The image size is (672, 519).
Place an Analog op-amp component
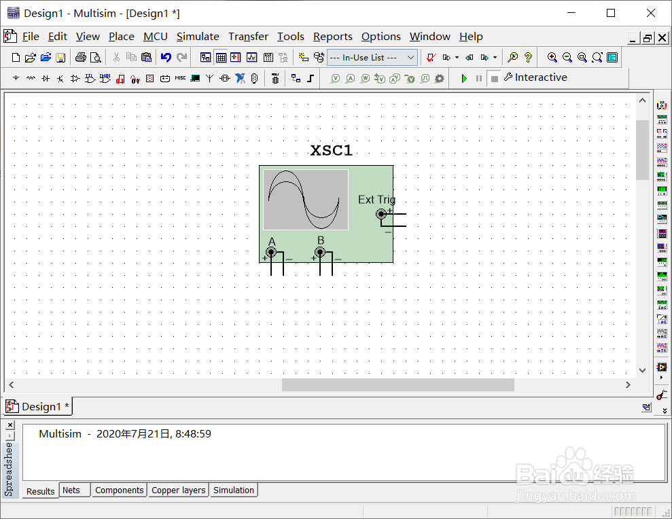tap(75, 78)
